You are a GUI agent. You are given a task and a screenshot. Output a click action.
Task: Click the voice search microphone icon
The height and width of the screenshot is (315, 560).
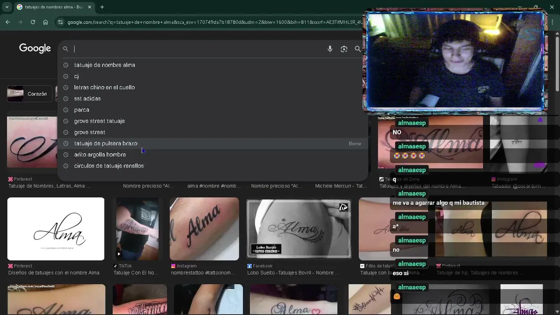pos(330,49)
